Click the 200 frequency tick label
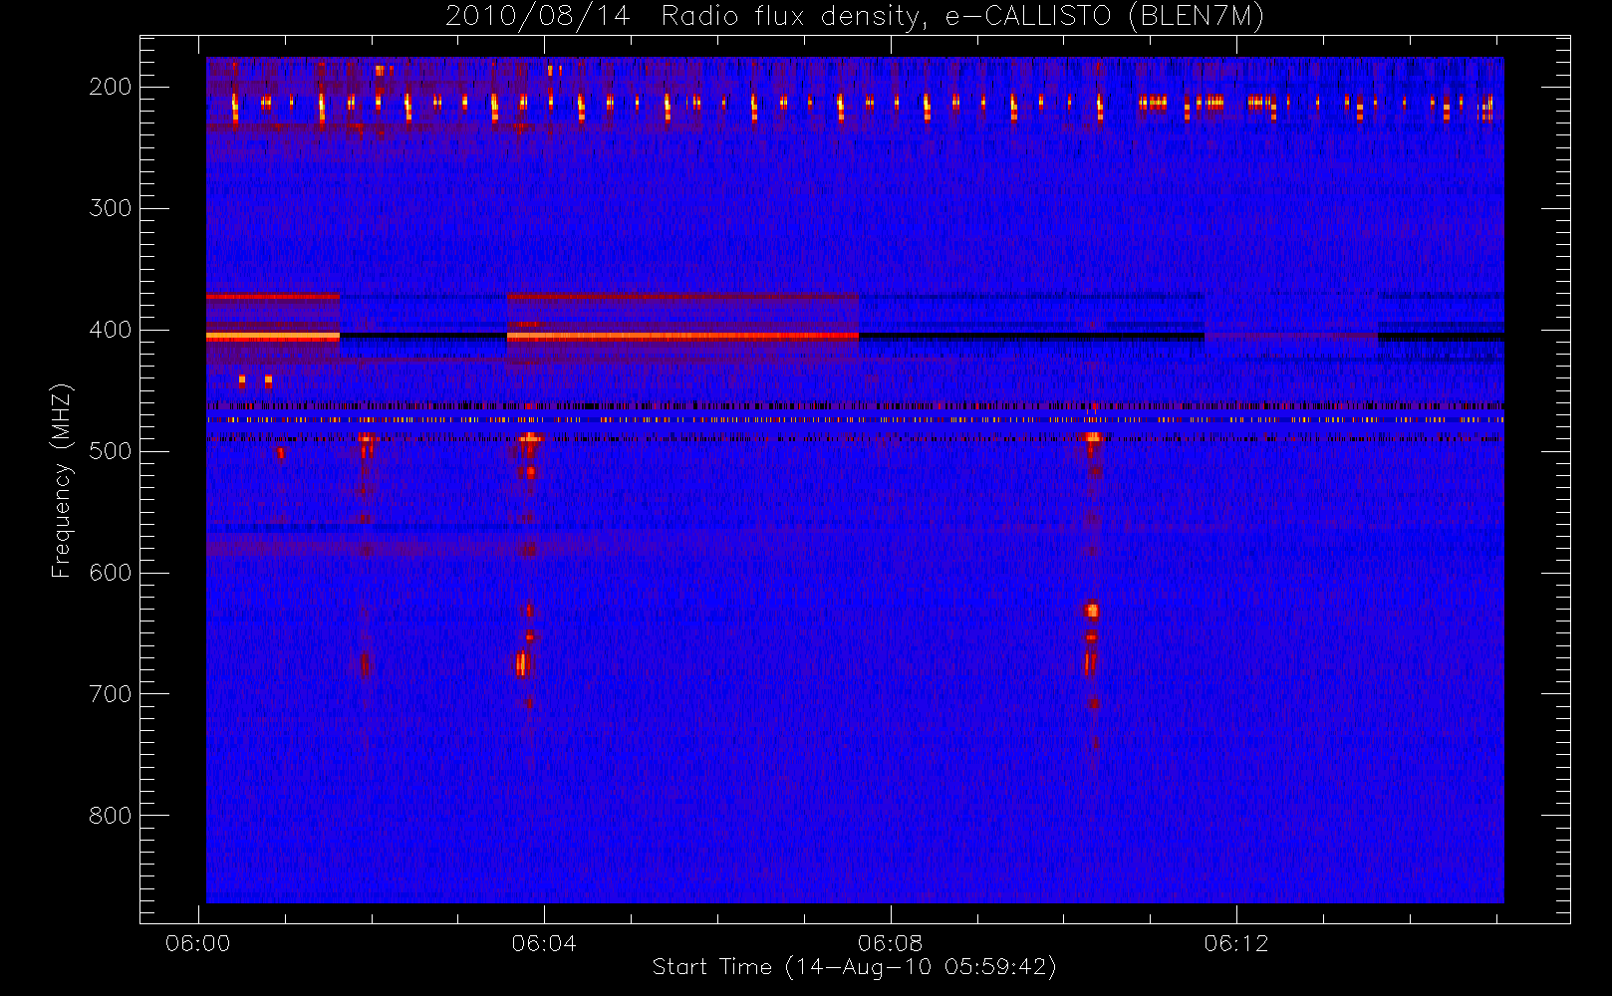 pyautogui.click(x=110, y=87)
